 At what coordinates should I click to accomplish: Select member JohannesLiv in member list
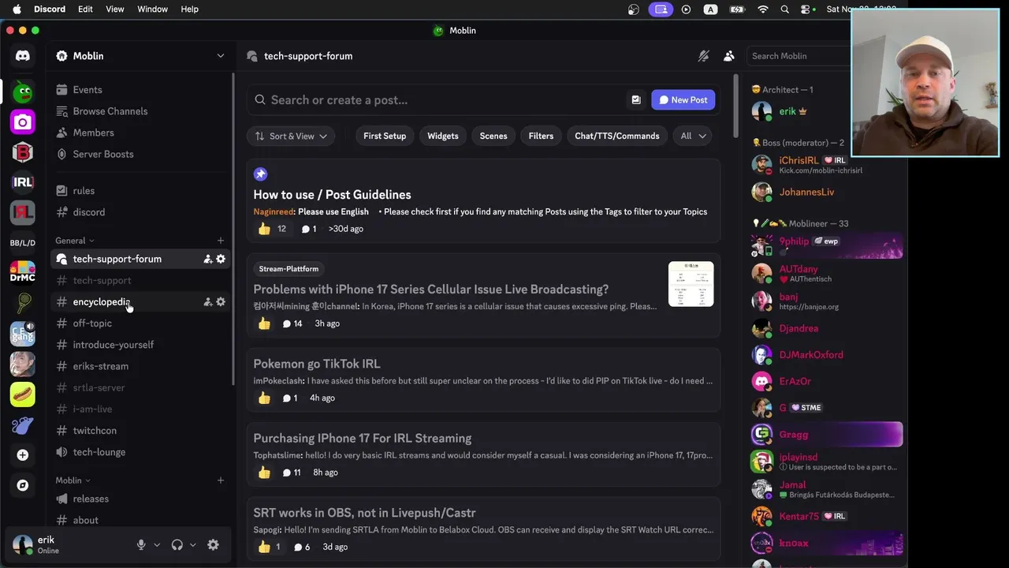826,192
